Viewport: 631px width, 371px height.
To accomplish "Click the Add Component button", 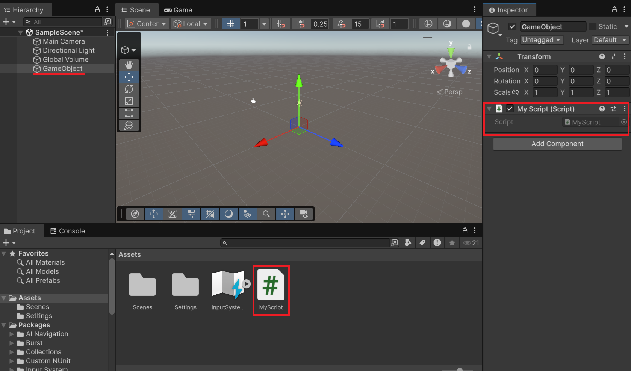I will [x=557, y=144].
